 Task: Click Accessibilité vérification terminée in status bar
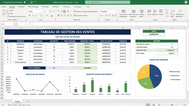coord(19,105)
